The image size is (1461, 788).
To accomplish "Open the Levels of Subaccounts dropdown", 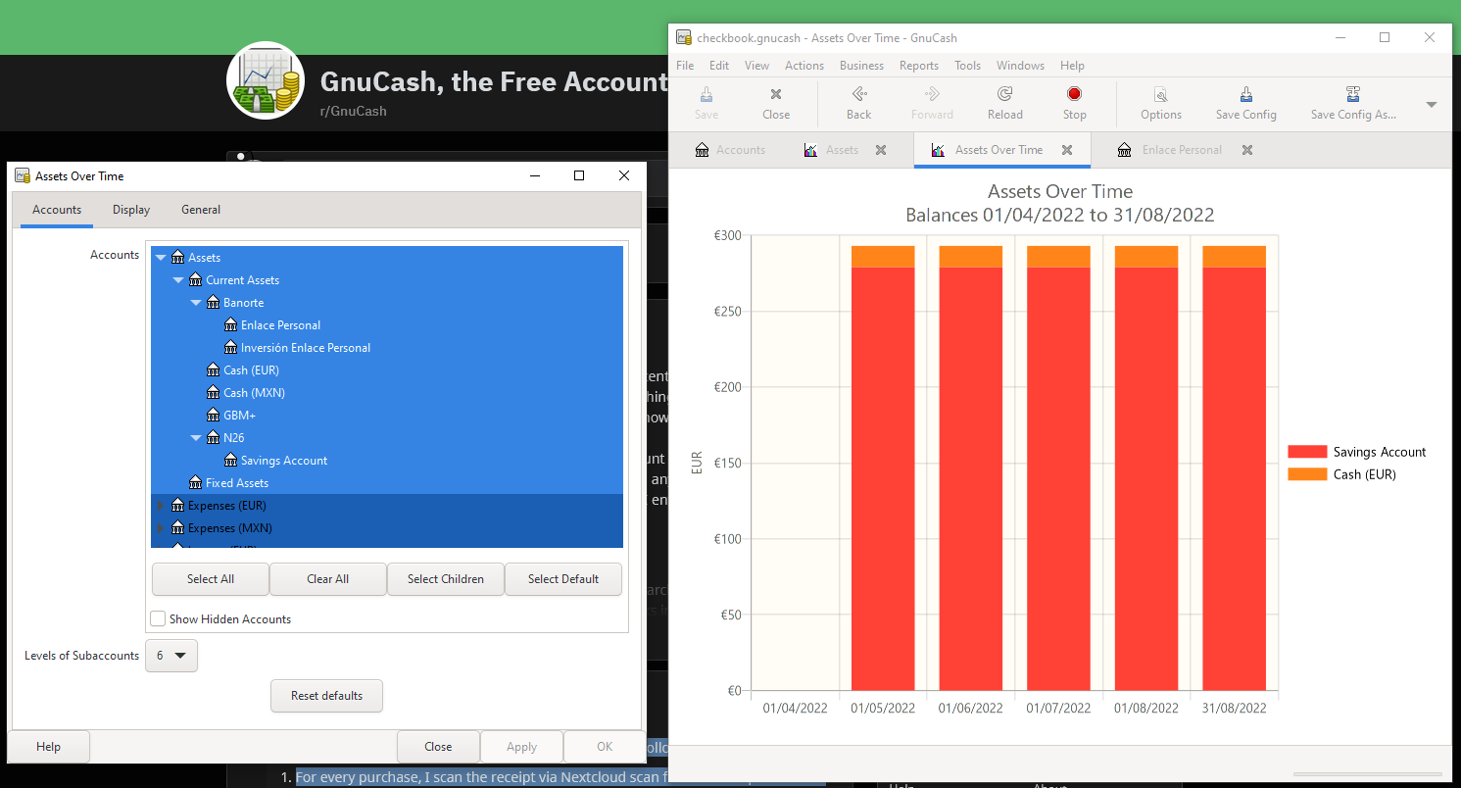I will coord(171,656).
